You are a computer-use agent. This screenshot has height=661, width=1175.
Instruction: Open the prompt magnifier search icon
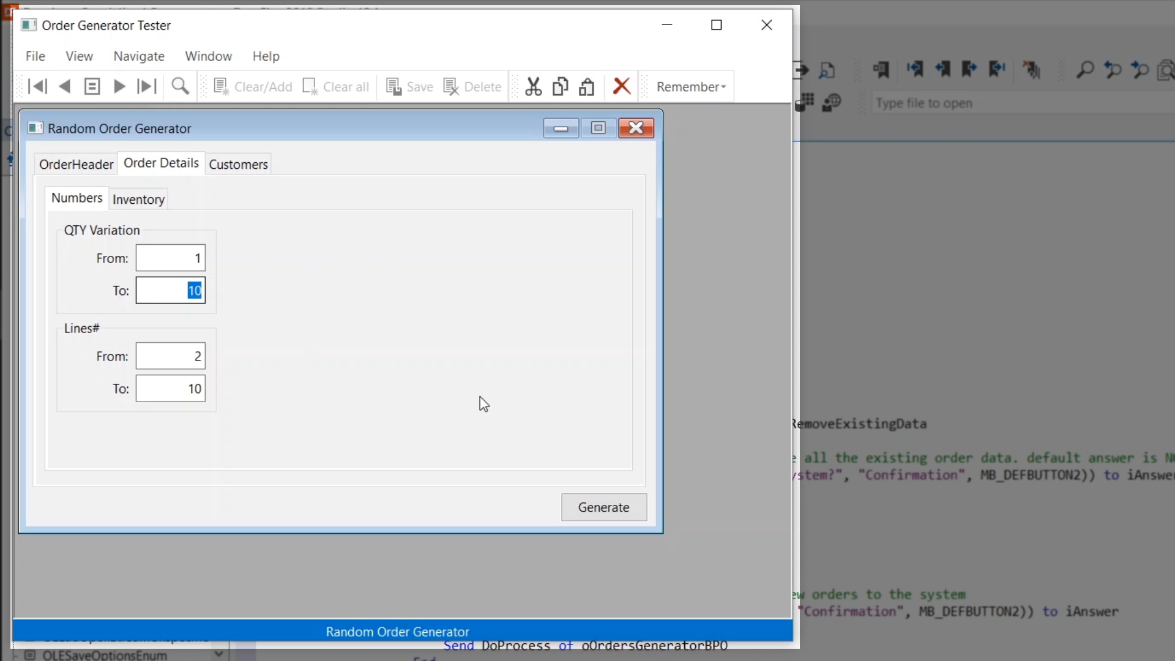pos(181,87)
